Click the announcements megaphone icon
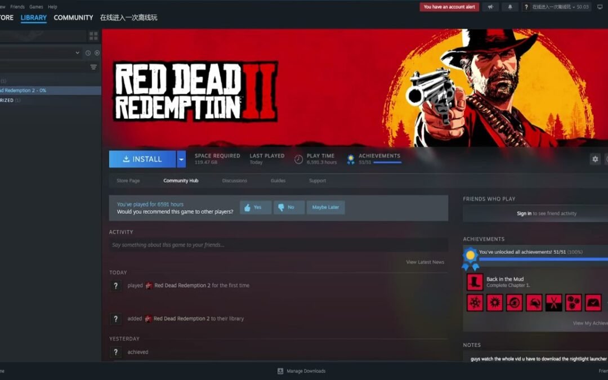The image size is (608, 380). 490,7
